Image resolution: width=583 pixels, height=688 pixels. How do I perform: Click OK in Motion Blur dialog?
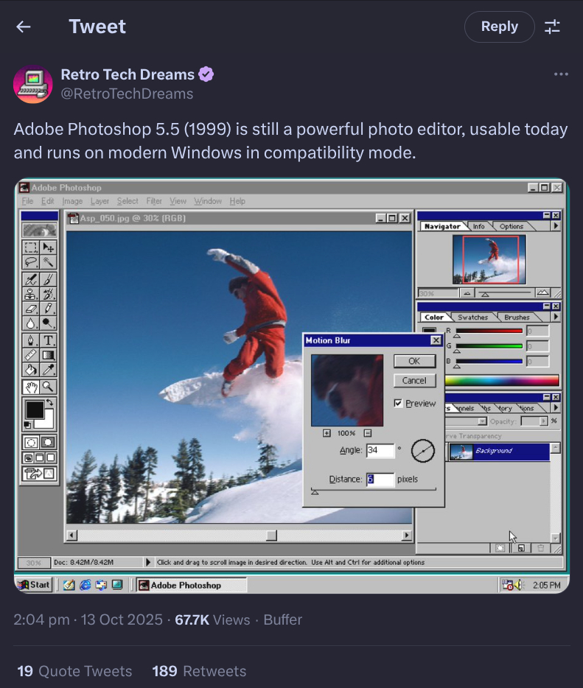click(414, 361)
